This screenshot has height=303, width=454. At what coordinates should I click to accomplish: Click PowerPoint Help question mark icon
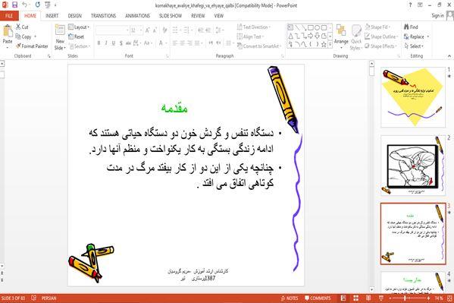[410, 5]
